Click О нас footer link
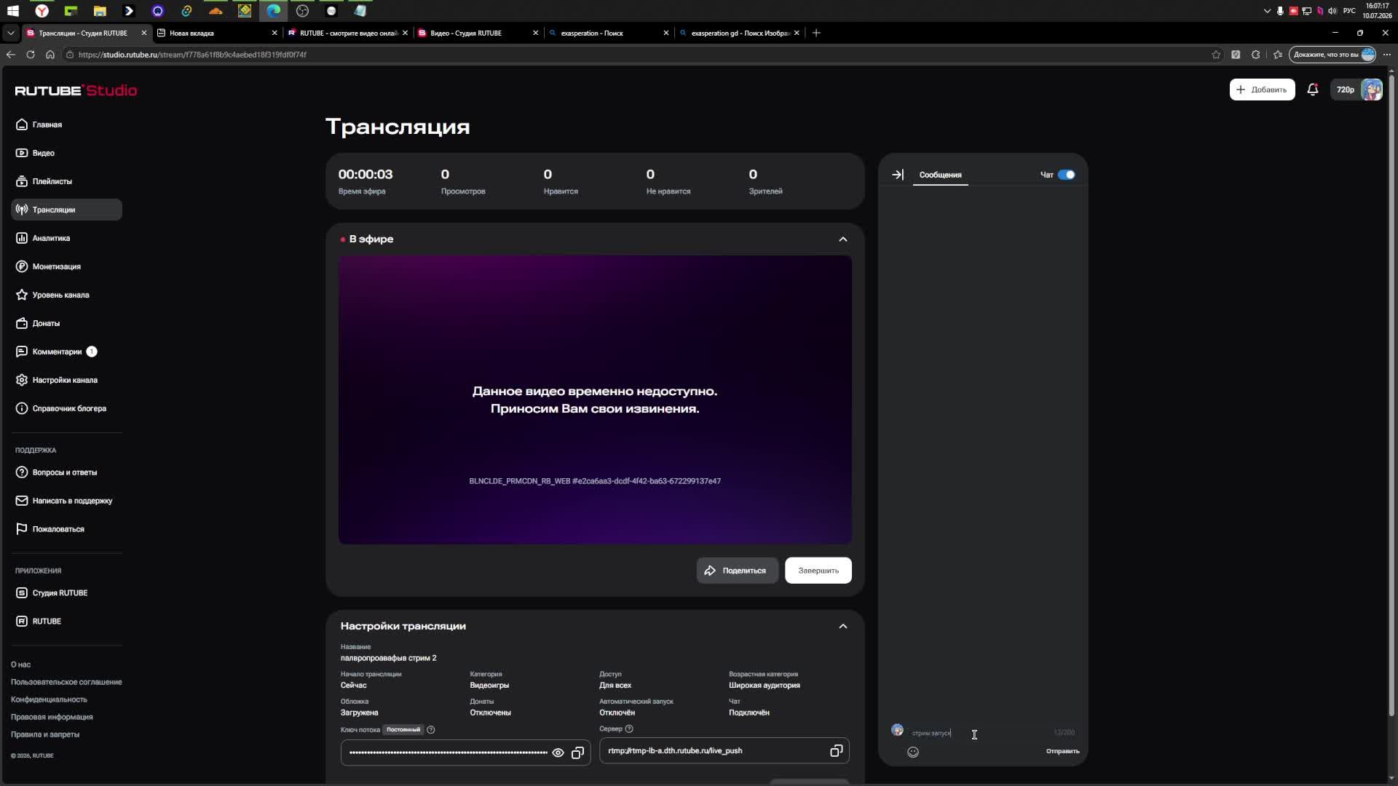This screenshot has height=786, width=1398. 20,664
